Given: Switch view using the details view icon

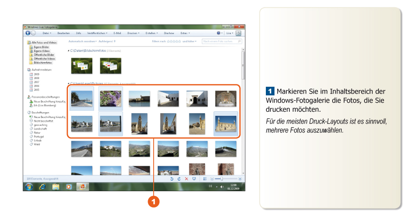Looking at the screenshot, I should 205,179.
